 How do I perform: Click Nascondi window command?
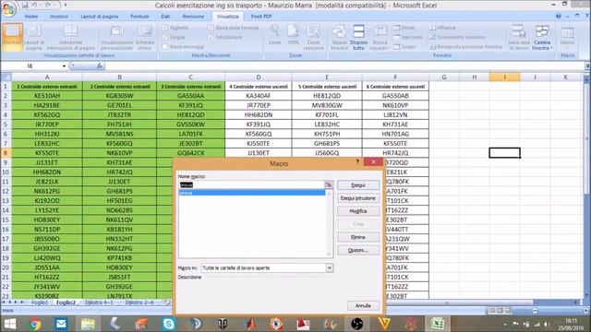click(x=408, y=37)
